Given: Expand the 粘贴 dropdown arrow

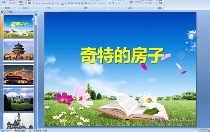Looking at the screenshot, I should coord(4,4).
